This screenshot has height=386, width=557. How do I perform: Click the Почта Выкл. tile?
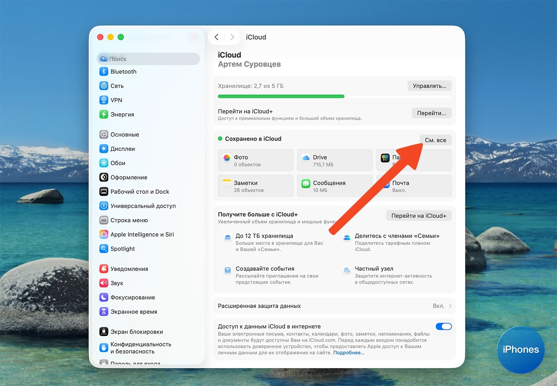click(414, 186)
